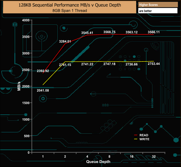This screenshot has height=167, width=181.
Task: Click the 'are better' white box
Action: point(158,11)
